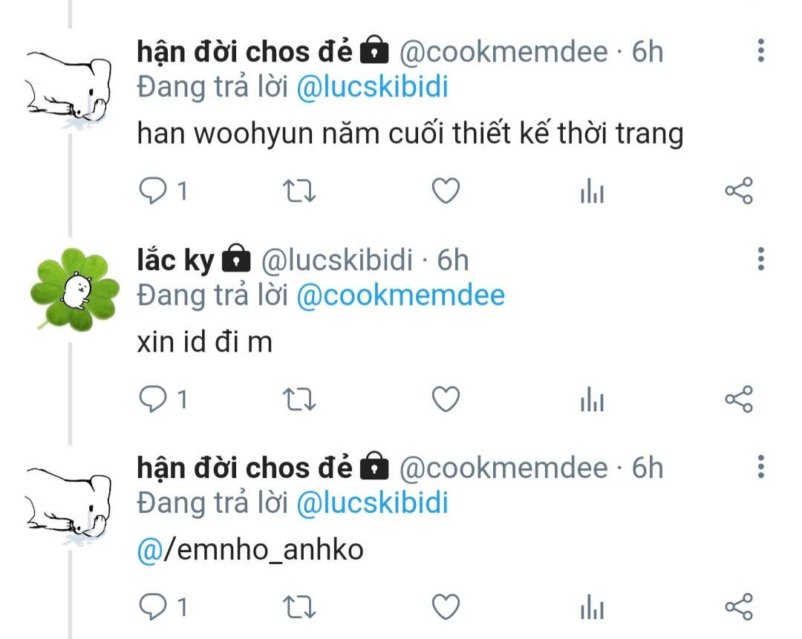Viewport: 802px width, 639px height.
Task: View analytics for the 'han woohyun' tweet
Action: [593, 191]
